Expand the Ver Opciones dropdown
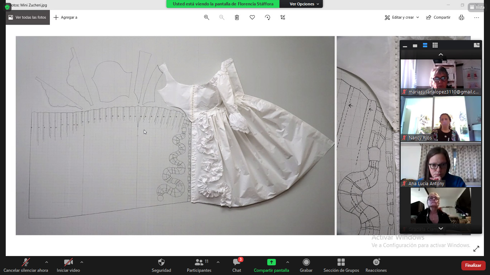Image resolution: width=490 pixels, height=275 pixels. pos(304,4)
